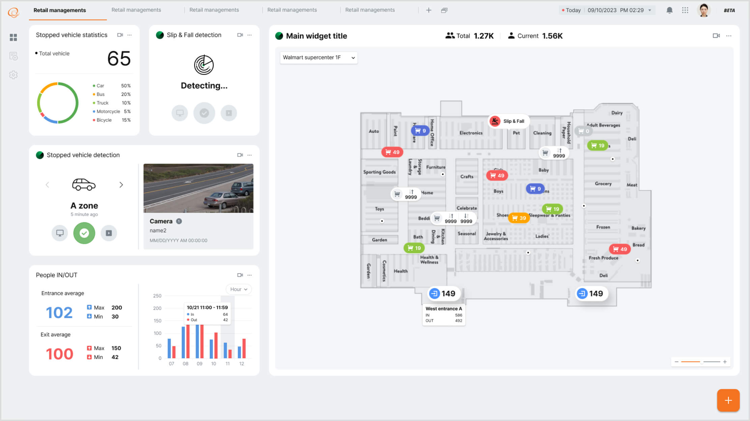This screenshot has height=421, width=750.
Task: Click camera icon on Main widget title
Action: 716,36
